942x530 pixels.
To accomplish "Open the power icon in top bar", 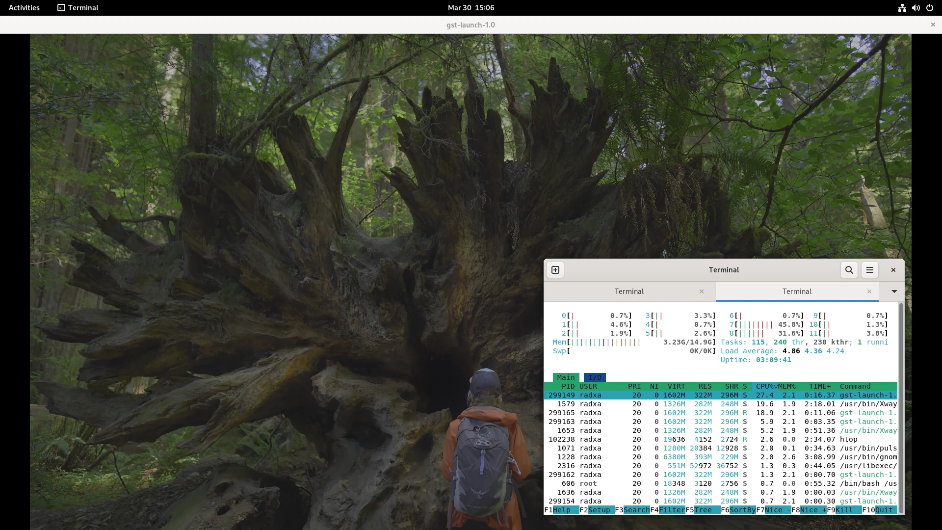I will pos(930,8).
